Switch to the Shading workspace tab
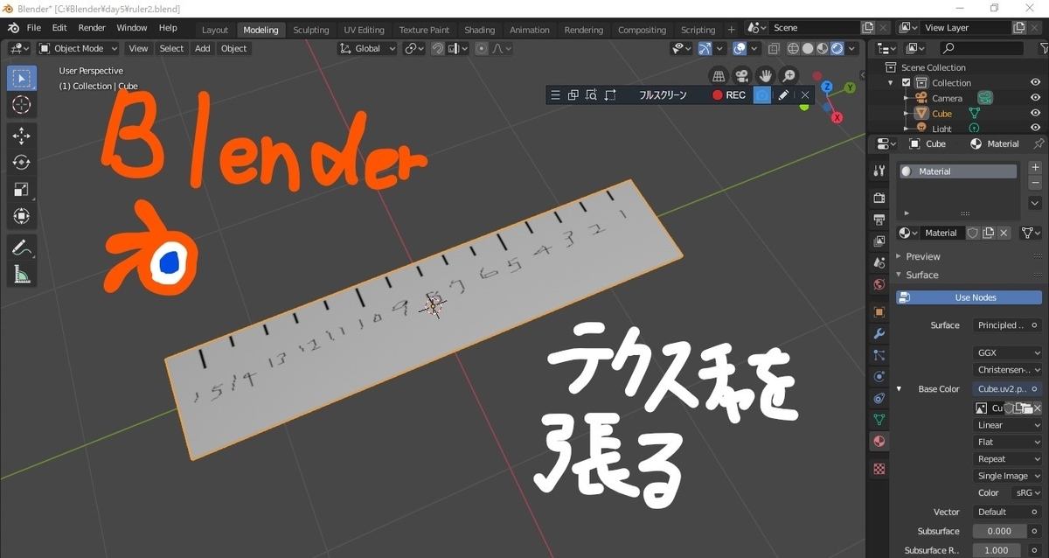1049x558 pixels. 479,30
